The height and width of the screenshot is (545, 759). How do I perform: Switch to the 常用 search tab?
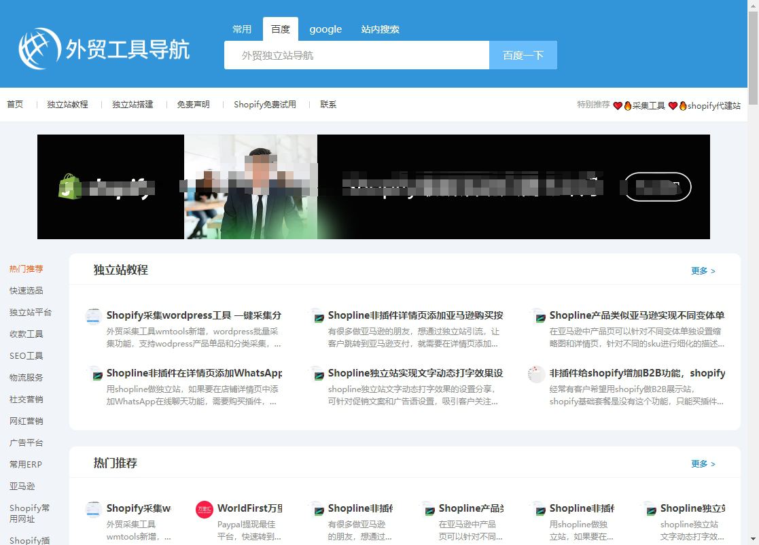tap(241, 29)
